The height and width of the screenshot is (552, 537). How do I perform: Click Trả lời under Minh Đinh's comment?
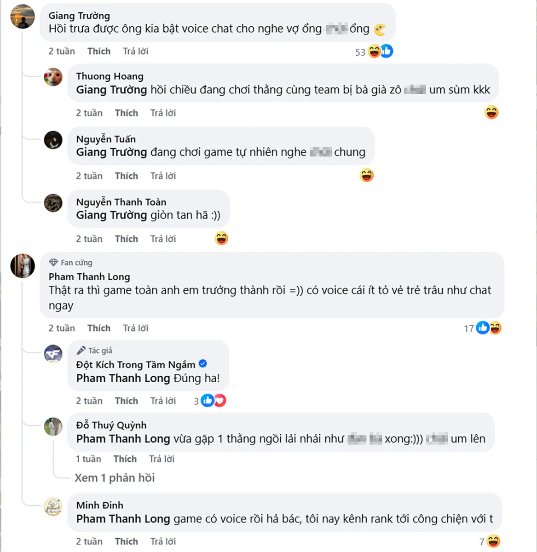click(163, 541)
